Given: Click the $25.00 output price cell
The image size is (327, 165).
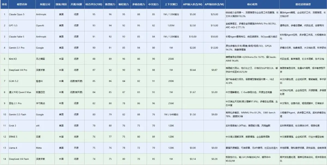Looking at the screenshot, I should pyautogui.click(x=214, y=14).
